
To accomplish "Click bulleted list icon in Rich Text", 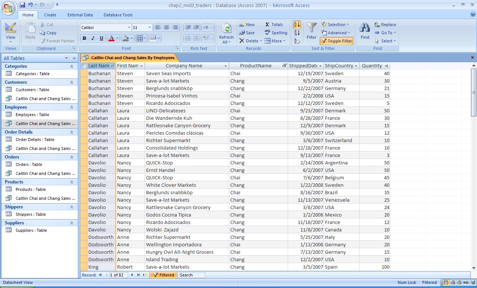I will (196, 38).
